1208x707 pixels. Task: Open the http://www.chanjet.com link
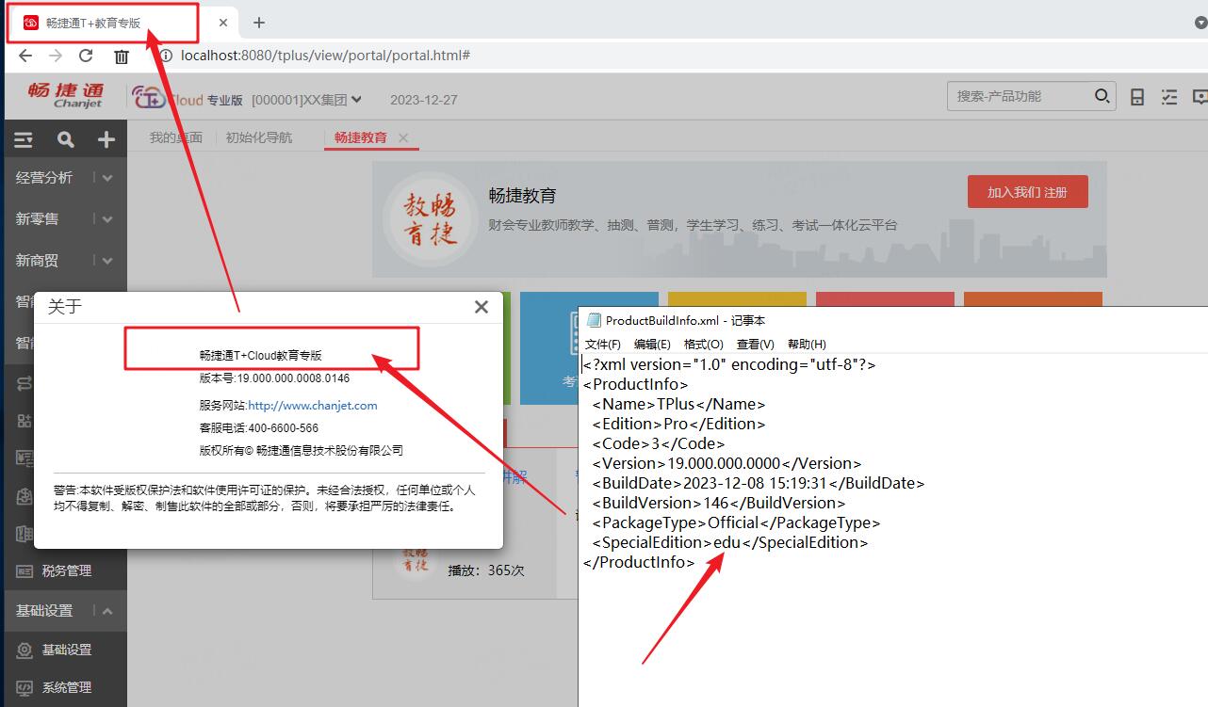pyautogui.click(x=313, y=406)
